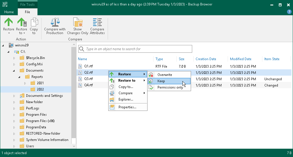
Task: Click the winsrv29 computer icon
Action: (x=11, y=45)
